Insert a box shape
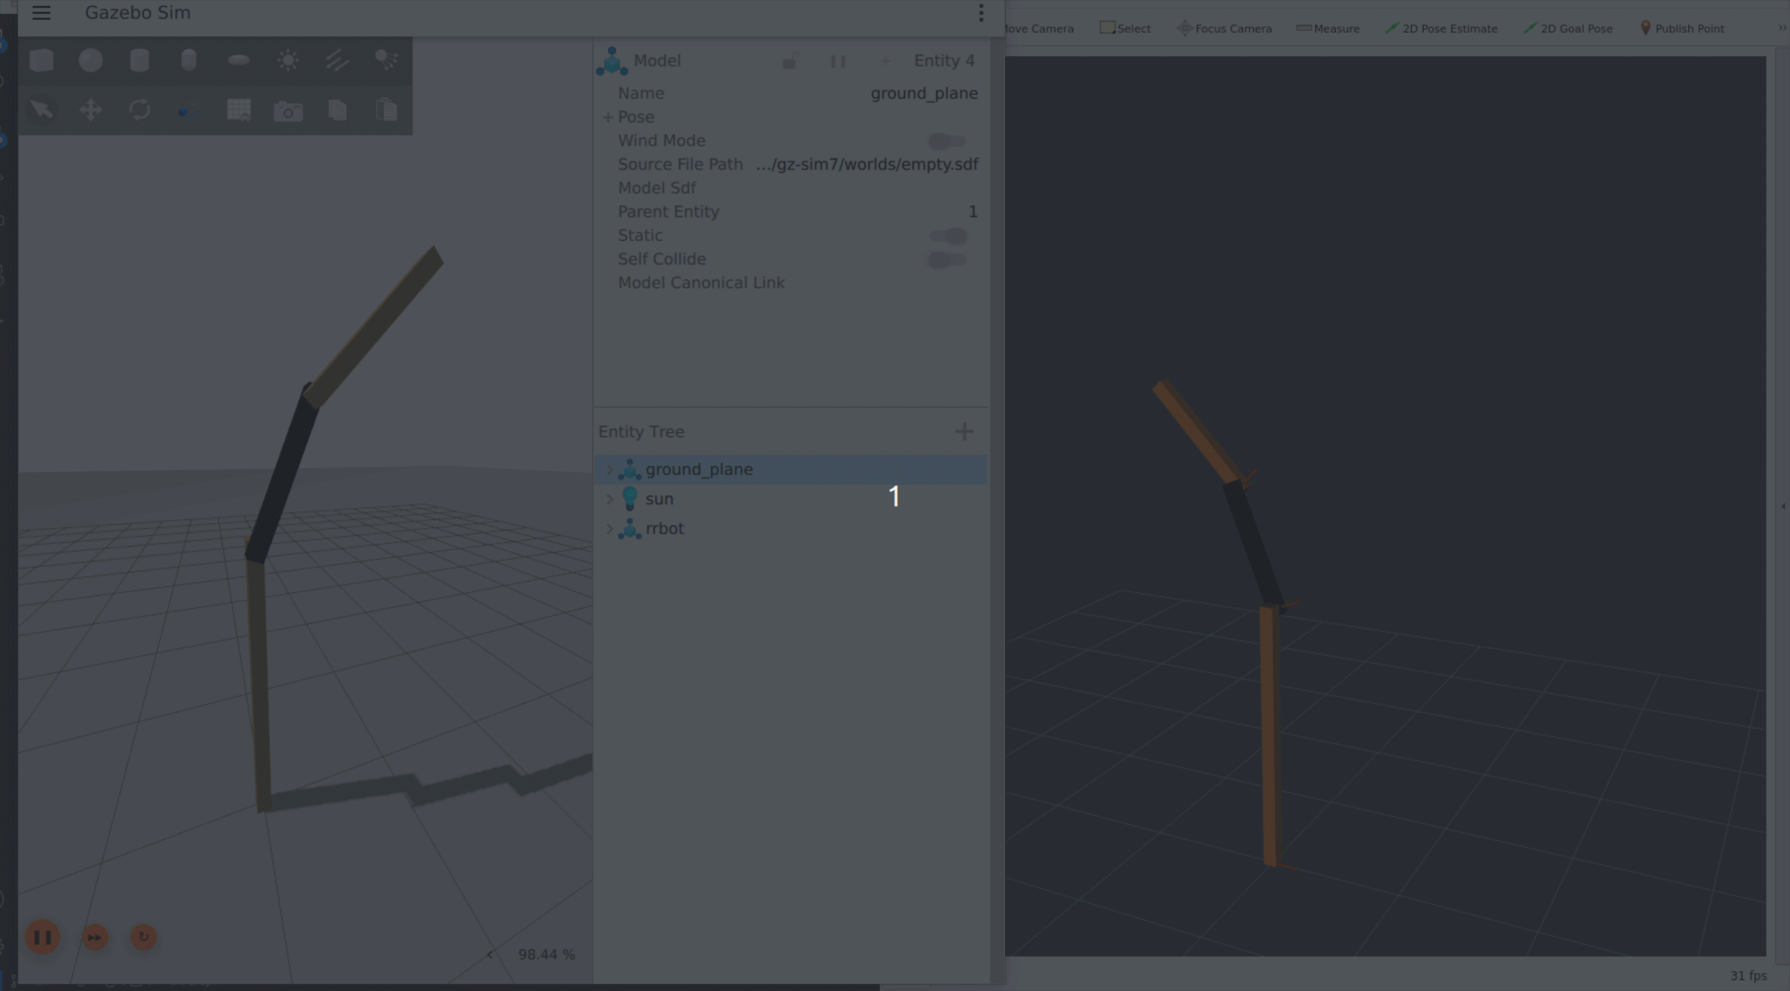 click(x=41, y=60)
